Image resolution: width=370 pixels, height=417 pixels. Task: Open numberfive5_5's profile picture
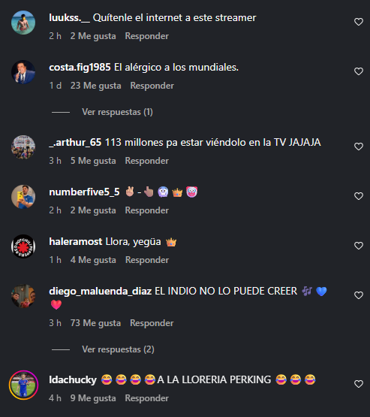point(23,197)
